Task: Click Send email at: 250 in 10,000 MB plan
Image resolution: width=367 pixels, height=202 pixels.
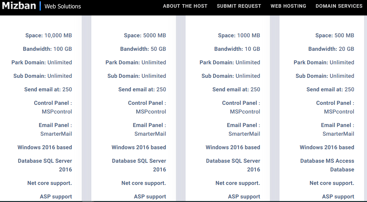Action: pyautogui.click(x=48, y=89)
